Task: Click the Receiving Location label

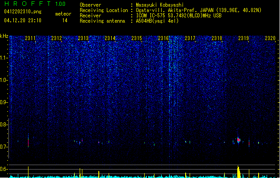Action: pyautogui.click(x=104, y=10)
